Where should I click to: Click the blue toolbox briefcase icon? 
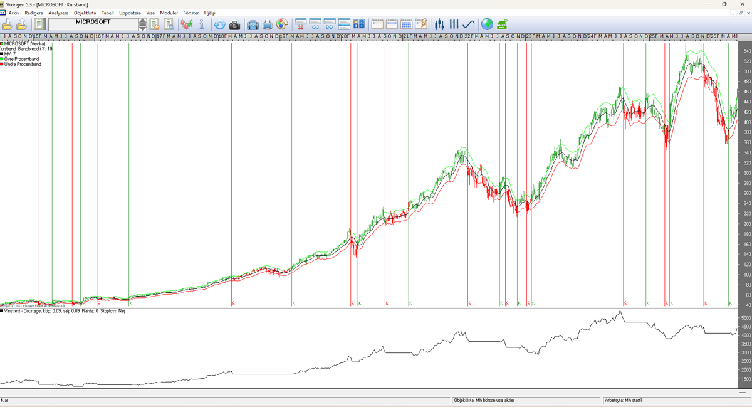[253, 24]
